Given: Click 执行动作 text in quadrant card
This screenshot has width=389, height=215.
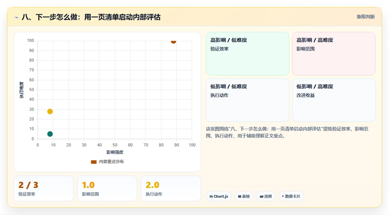Looking at the screenshot, I should tap(220, 95).
